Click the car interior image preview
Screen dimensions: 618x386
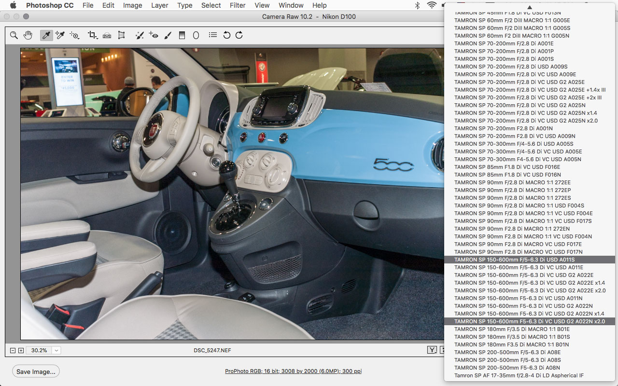tap(232, 193)
